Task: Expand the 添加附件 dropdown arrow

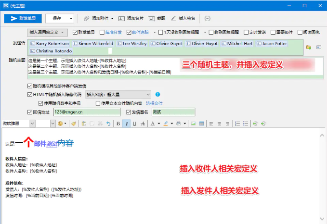Action: click(112, 19)
